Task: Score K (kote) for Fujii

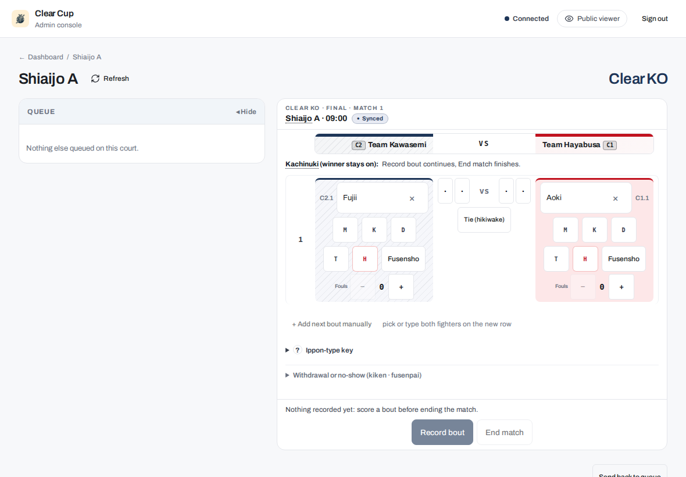Action: 374,230
